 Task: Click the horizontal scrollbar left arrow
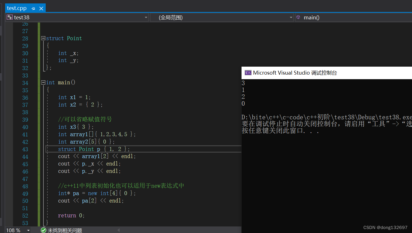coord(118,230)
